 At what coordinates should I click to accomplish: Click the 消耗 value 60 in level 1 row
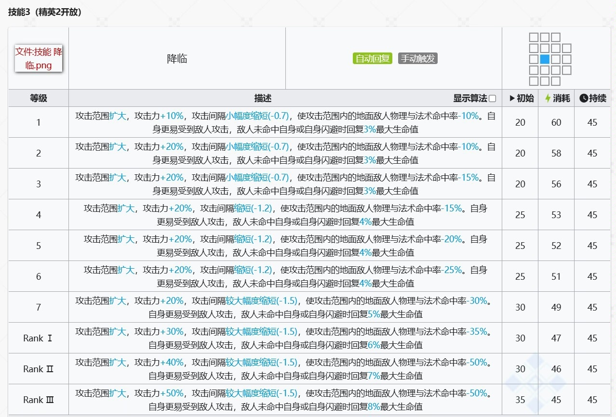pyautogui.click(x=556, y=122)
